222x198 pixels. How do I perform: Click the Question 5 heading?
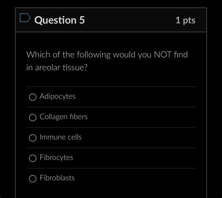pos(59,20)
